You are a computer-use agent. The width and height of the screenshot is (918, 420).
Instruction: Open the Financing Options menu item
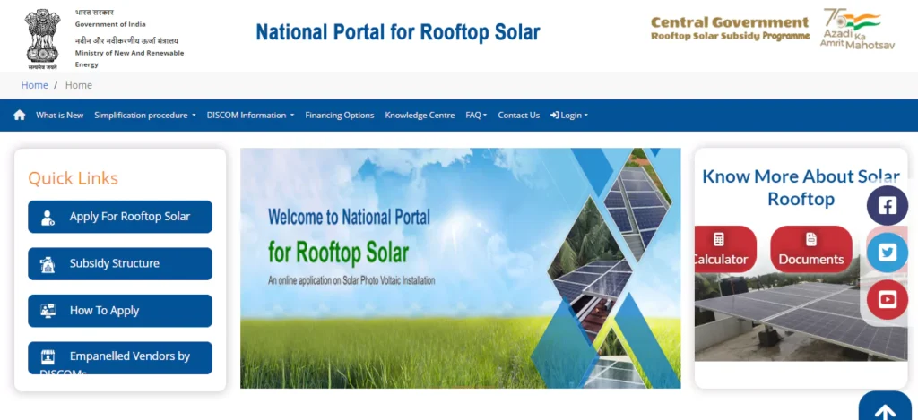[x=340, y=116]
